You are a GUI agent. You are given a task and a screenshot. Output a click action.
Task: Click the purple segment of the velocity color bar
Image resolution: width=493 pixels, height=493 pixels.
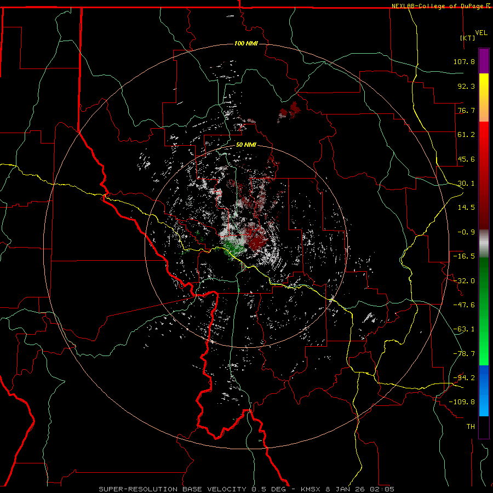pyautogui.click(x=484, y=61)
